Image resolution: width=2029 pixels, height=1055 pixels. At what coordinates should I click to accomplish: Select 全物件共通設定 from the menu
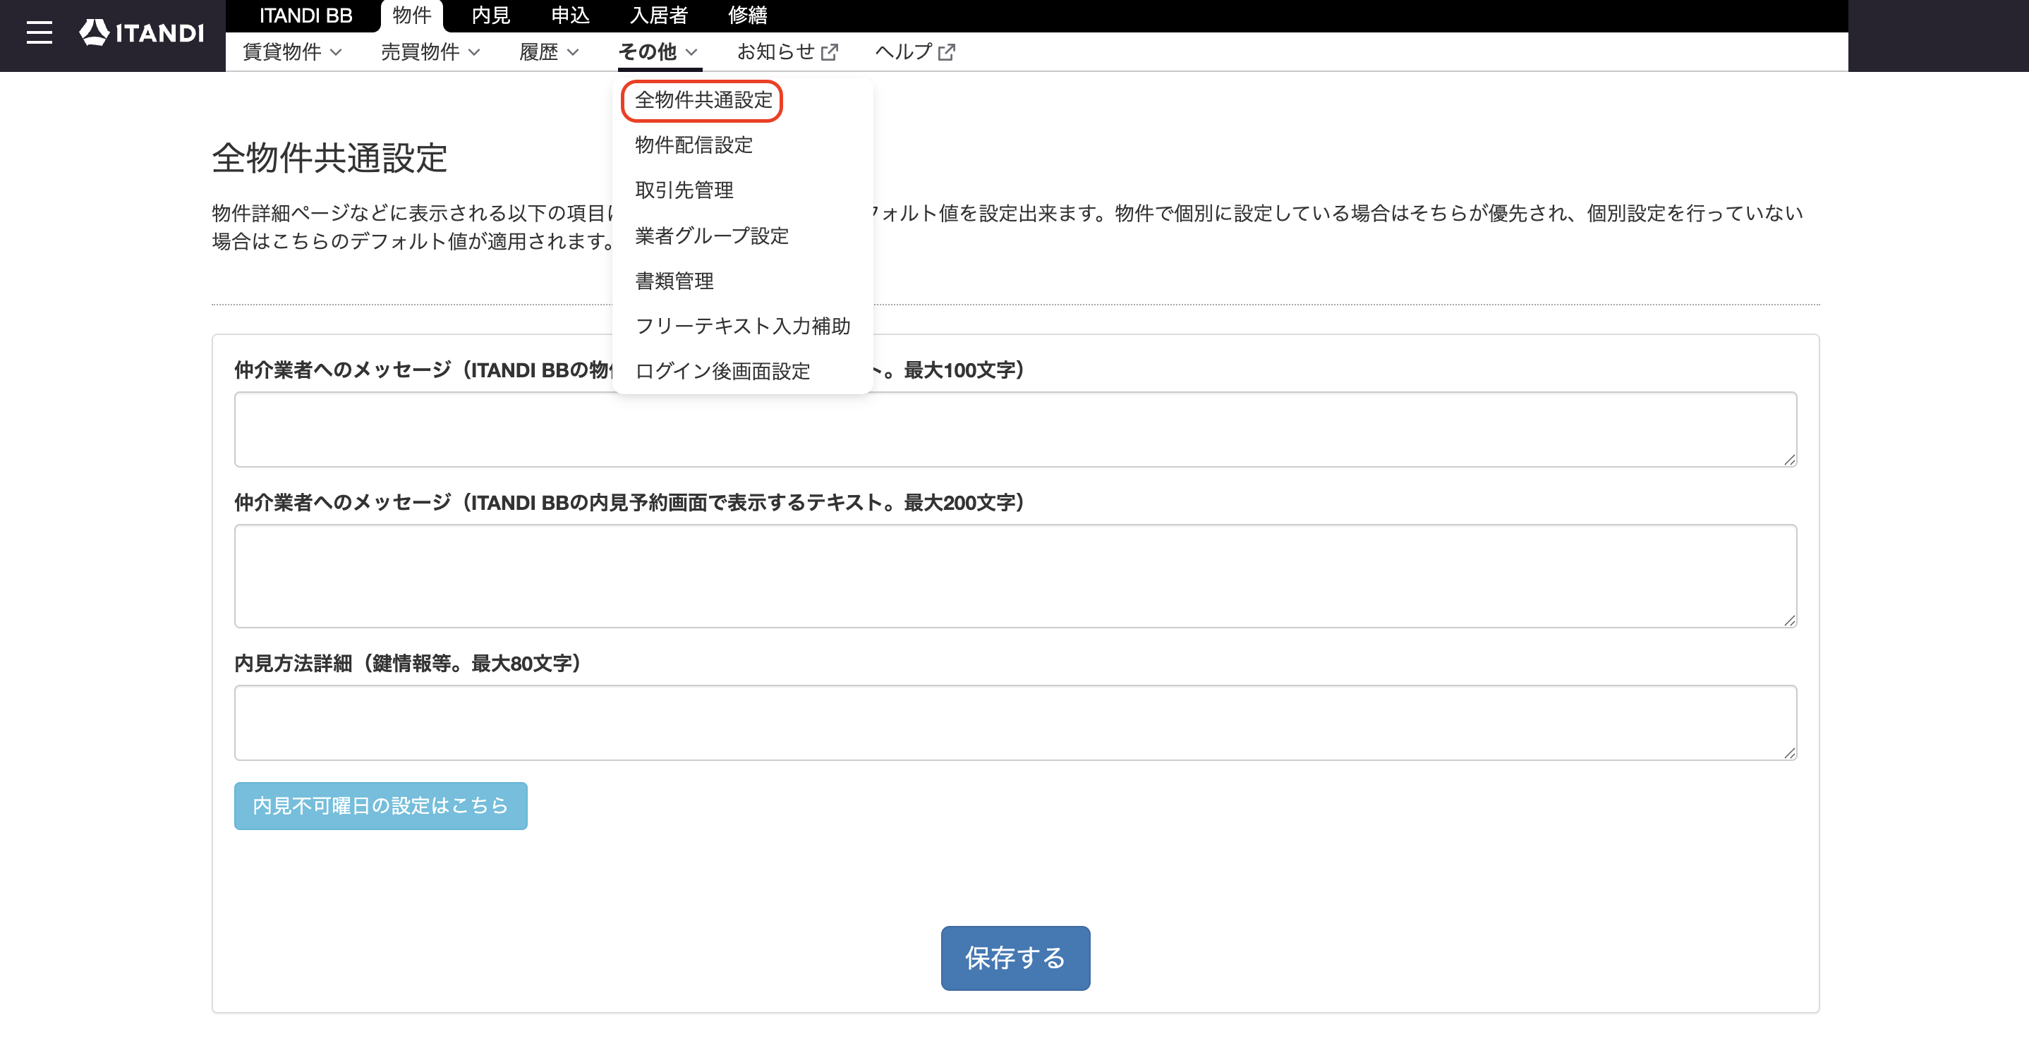click(x=703, y=100)
